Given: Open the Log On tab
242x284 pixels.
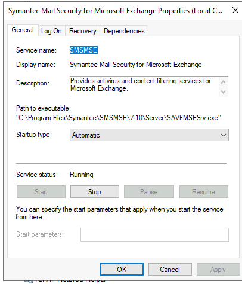Looking at the screenshot, I should point(51,31).
